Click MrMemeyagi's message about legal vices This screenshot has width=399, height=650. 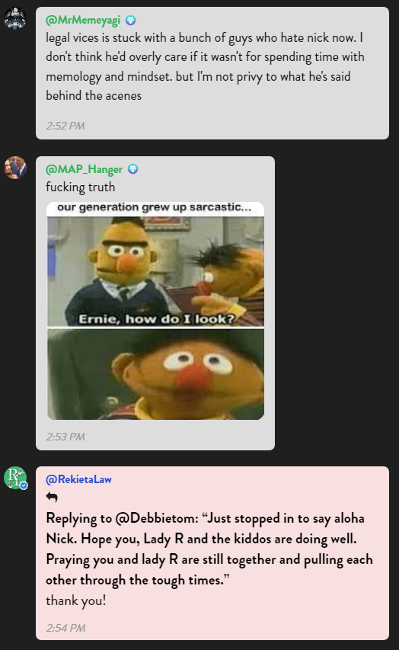[x=205, y=66]
